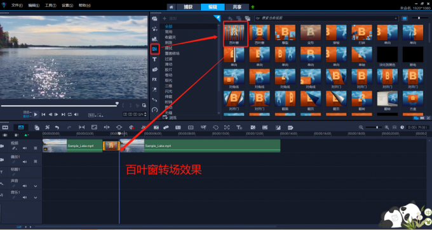Open the motion Path library icon

[154, 99]
